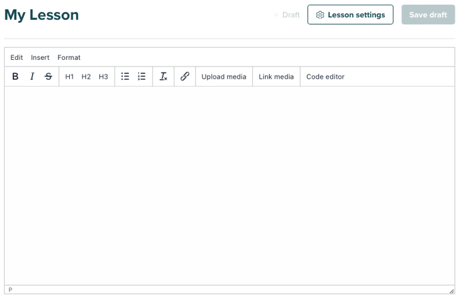Image resolution: width=458 pixels, height=297 pixels.
Task: Open the Code editor
Action: [x=325, y=77]
